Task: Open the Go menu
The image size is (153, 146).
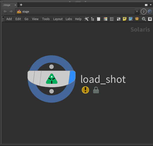Action: 26,19
